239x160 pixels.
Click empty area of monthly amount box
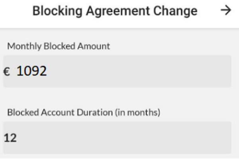[159, 72]
